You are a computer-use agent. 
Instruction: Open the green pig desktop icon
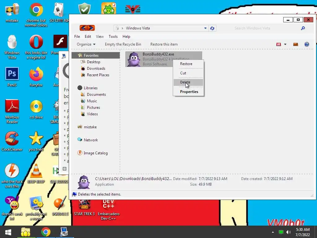click(x=109, y=8)
